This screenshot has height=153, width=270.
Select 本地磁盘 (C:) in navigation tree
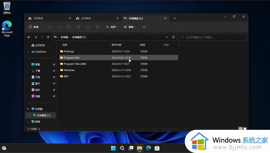tap(42, 115)
